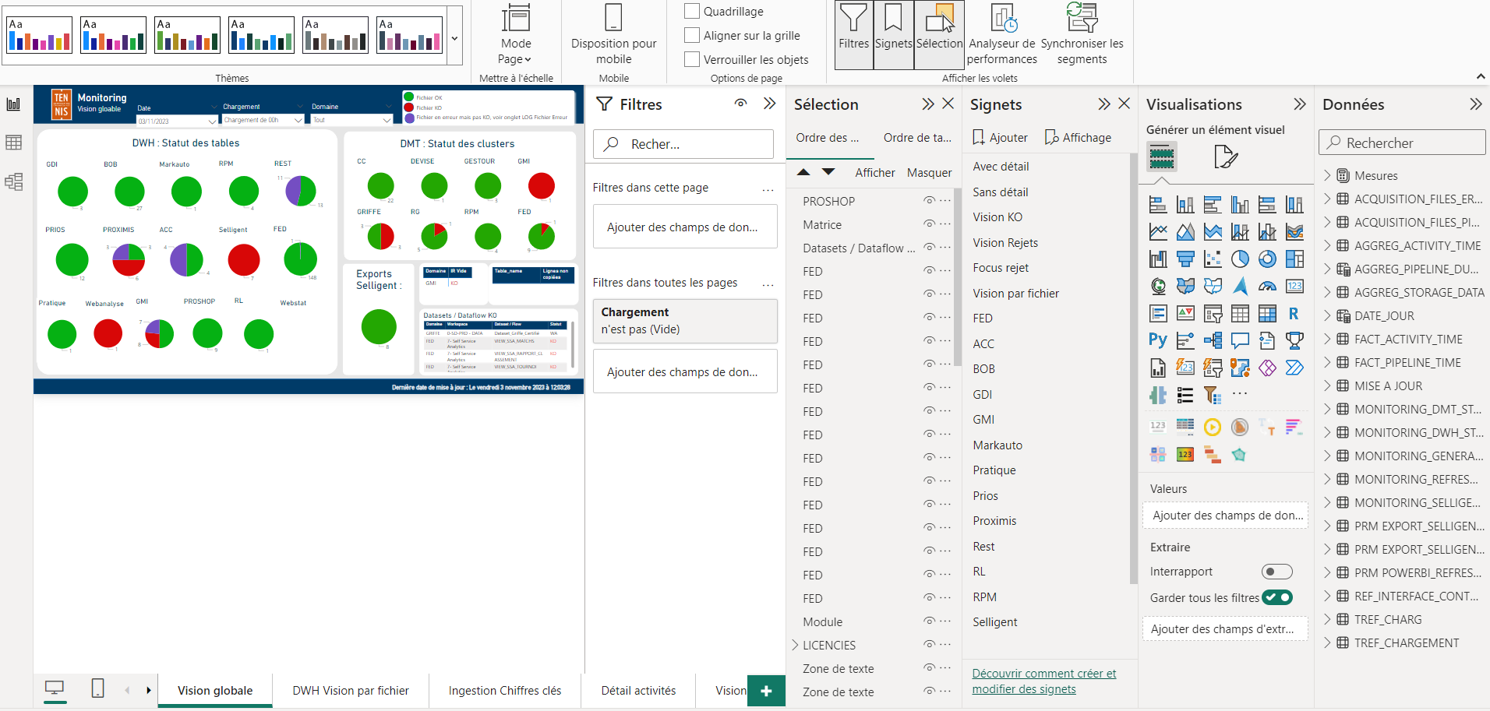Image resolution: width=1490 pixels, height=711 pixels.
Task: Turn on the Interrapport toggle
Action: [1276, 572]
